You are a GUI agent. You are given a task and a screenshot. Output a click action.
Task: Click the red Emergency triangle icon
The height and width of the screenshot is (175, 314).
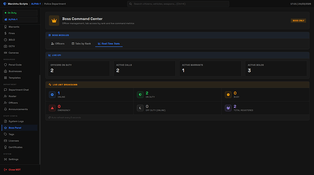[x=52, y=108]
